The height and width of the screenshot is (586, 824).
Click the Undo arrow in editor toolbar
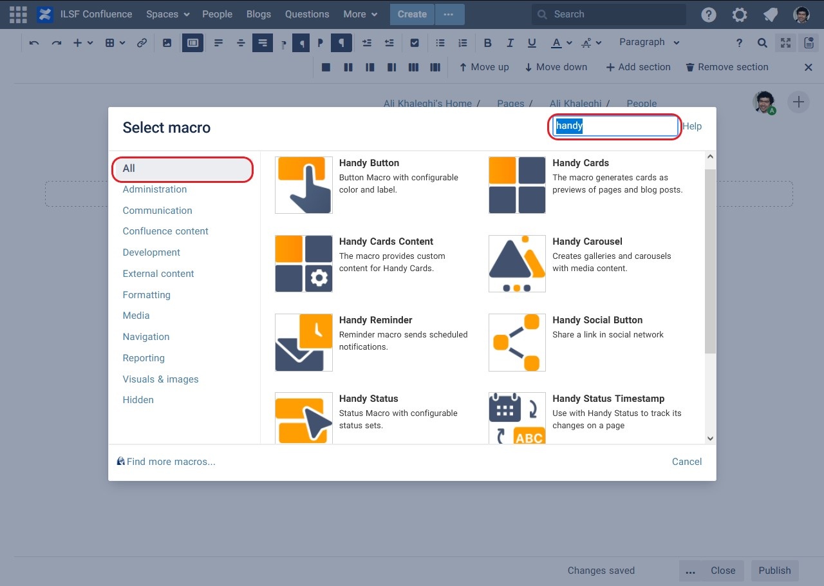tap(34, 43)
